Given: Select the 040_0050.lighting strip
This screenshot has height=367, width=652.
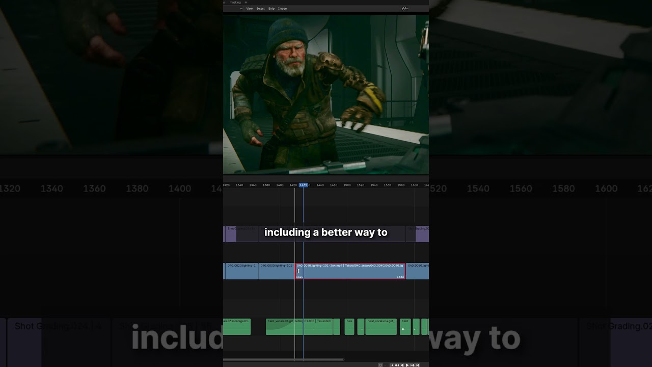Looking at the screenshot, I should point(418,271).
